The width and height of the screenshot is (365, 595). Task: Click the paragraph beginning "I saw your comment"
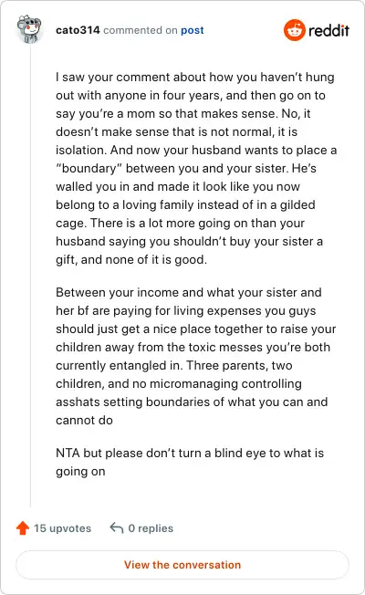tap(196, 168)
